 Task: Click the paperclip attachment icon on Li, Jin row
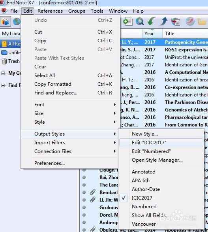tap(92, 200)
